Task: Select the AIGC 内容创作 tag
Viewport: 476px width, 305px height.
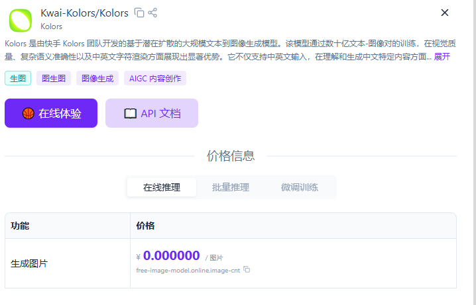Action: click(155, 78)
